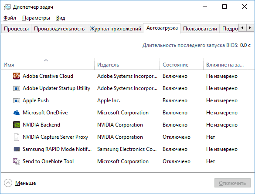The height and width of the screenshot is (194, 255).
Task: Open the Параметры menu
Action: pos(36,18)
